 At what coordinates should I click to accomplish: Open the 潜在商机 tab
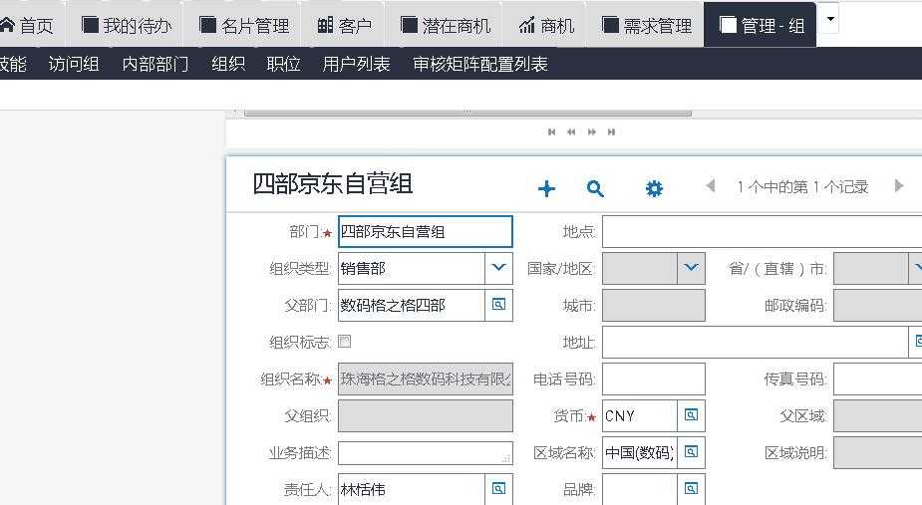446,25
